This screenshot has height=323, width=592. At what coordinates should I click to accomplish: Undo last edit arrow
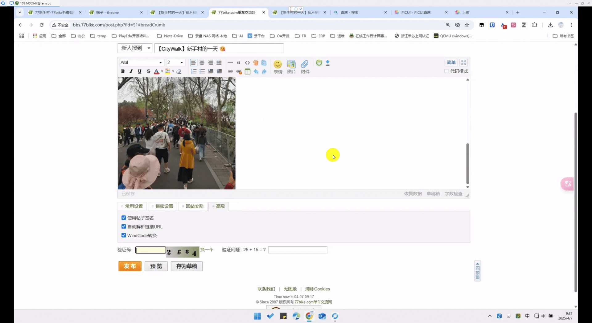click(x=256, y=71)
